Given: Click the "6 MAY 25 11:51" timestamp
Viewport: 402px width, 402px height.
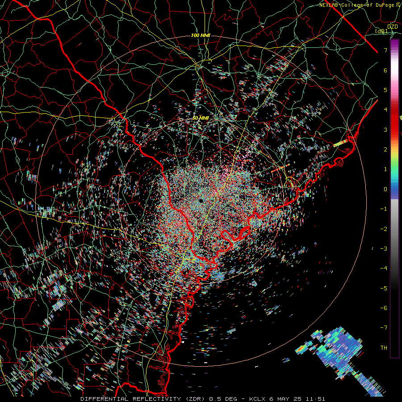Looking at the screenshot, I should point(297,399).
